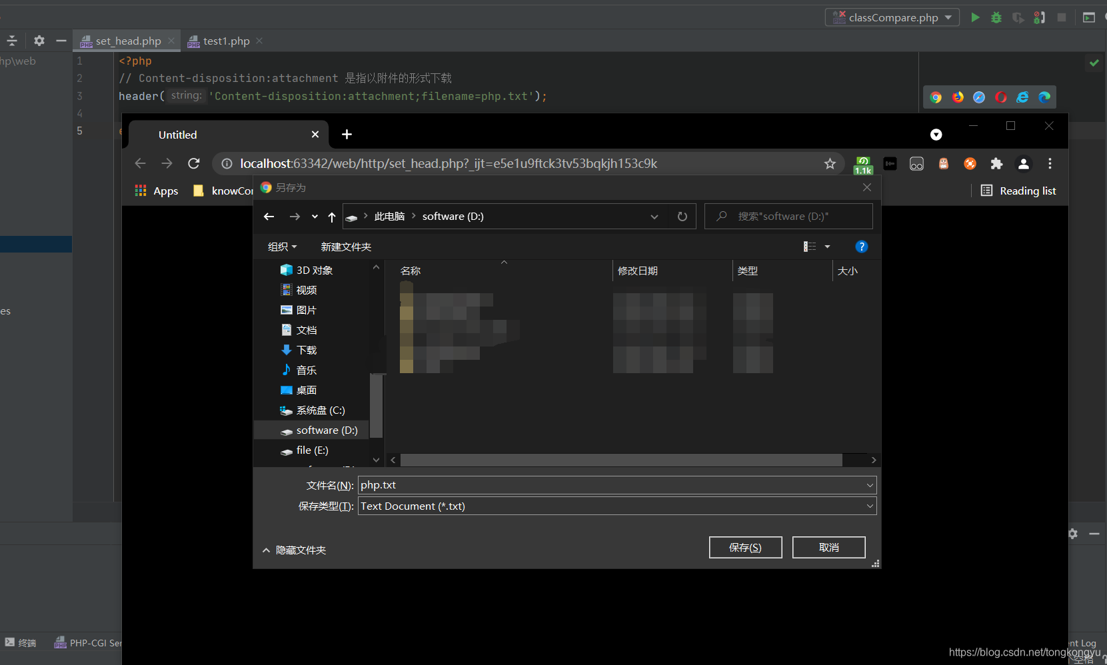
Task: Open a new Chrome tab
Action: [x=347, y=135]
